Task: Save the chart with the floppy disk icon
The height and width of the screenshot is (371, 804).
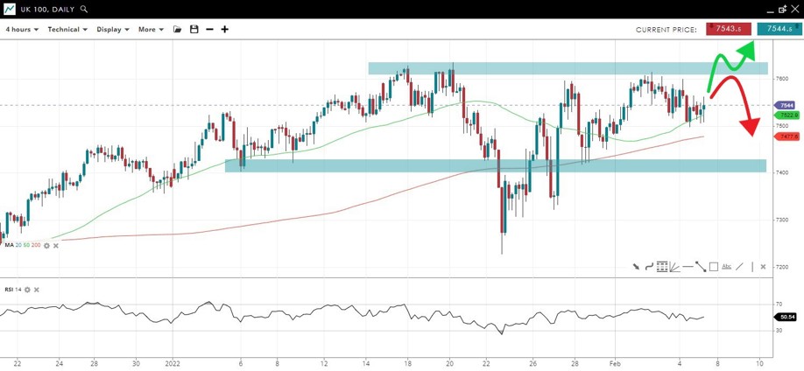Action: (x=194, y=30)
